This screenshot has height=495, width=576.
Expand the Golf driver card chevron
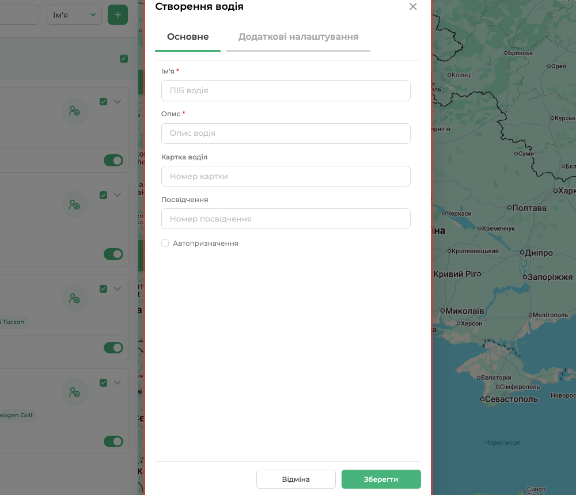(x=118, y=383)
